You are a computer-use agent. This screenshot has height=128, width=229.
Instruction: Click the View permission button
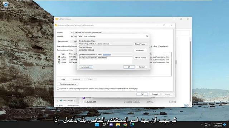coord(90,79)
